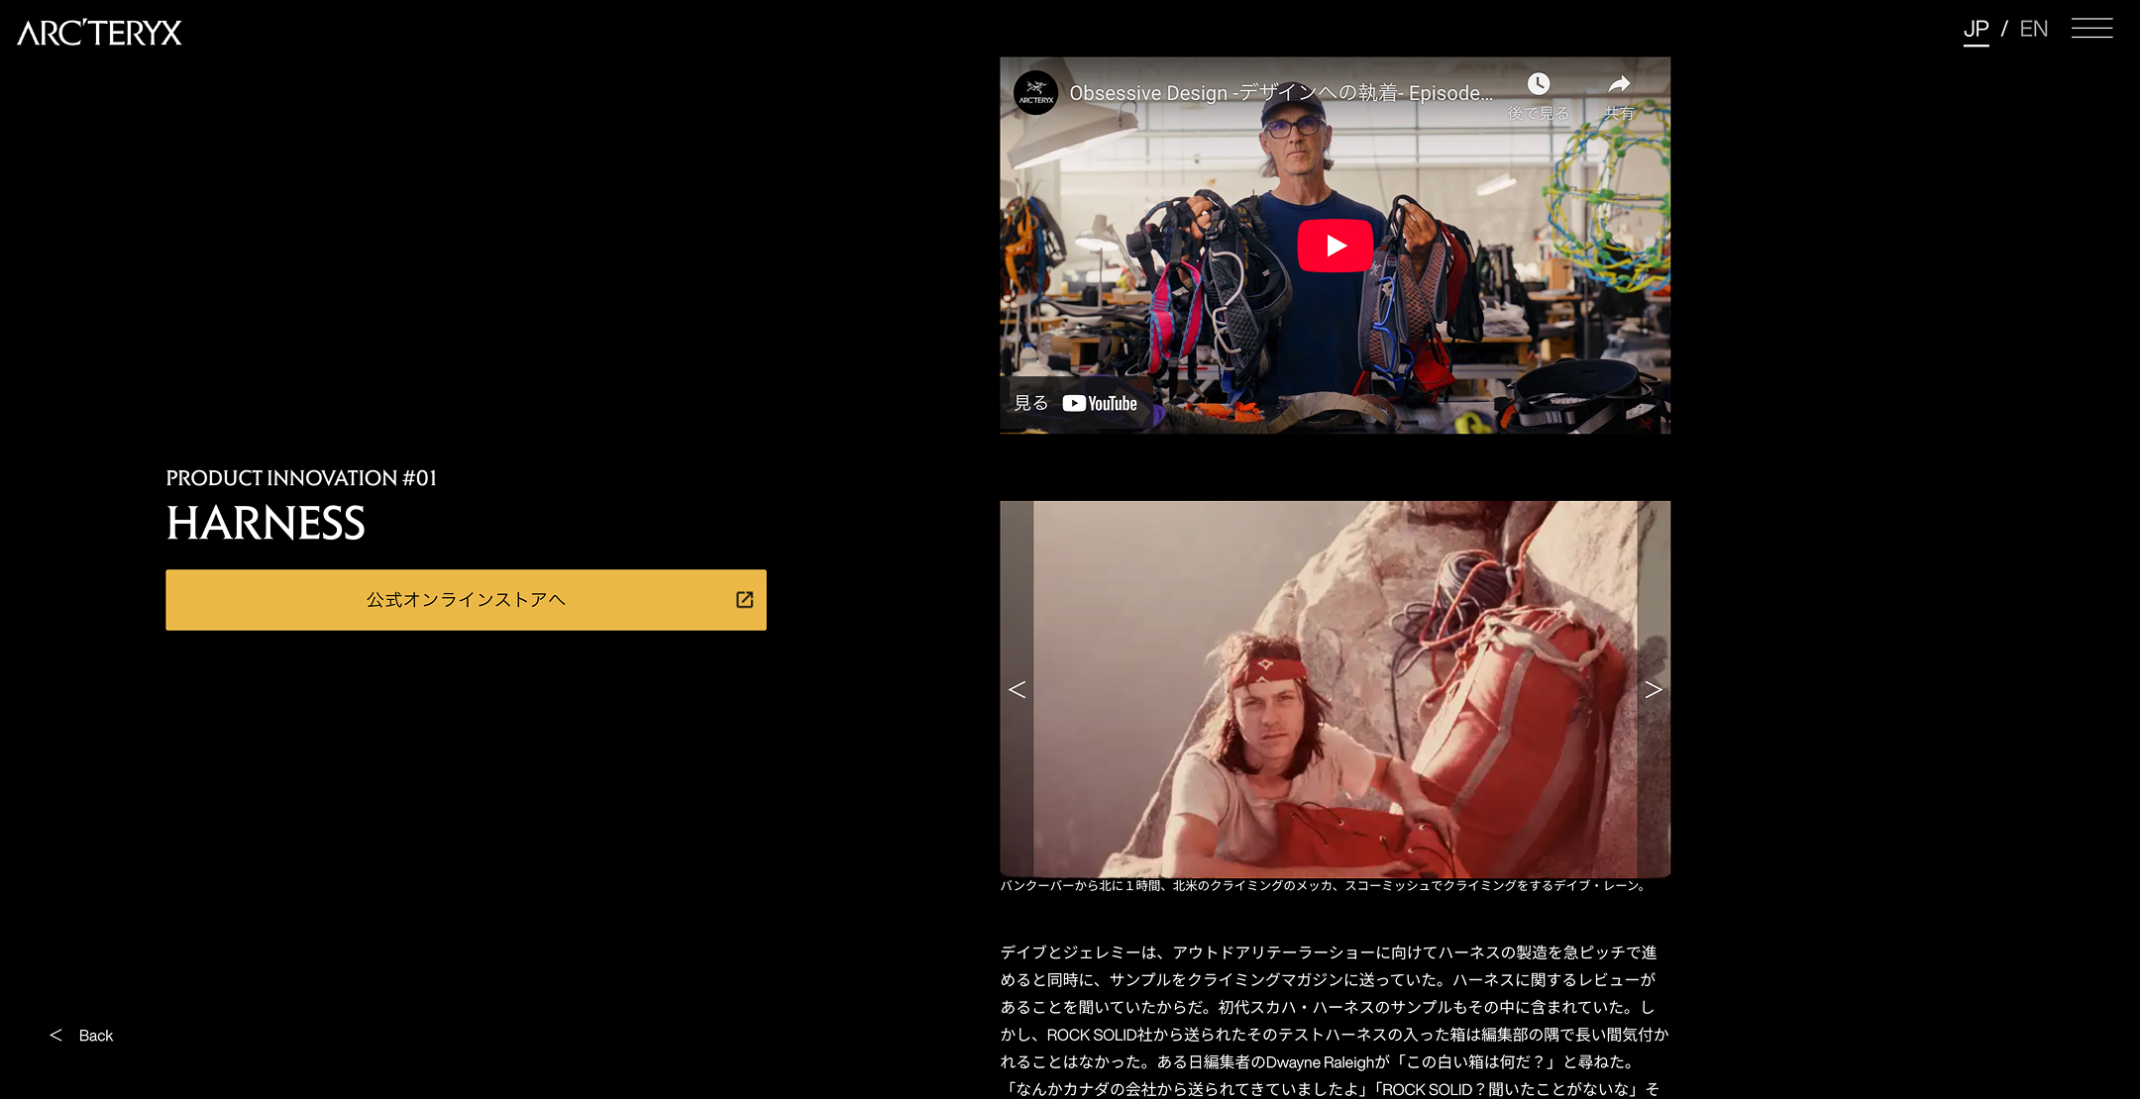Click the paragraph starting デイブとジェレミーは
Viewport: 2140px width, 1099px height.
[x=1335, y=1020]
